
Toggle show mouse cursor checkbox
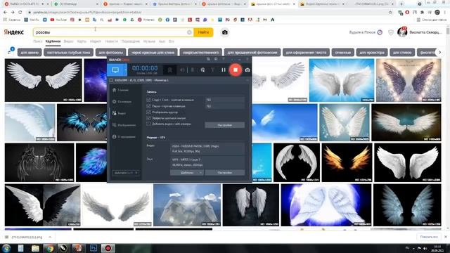click(x=148, y=112)
